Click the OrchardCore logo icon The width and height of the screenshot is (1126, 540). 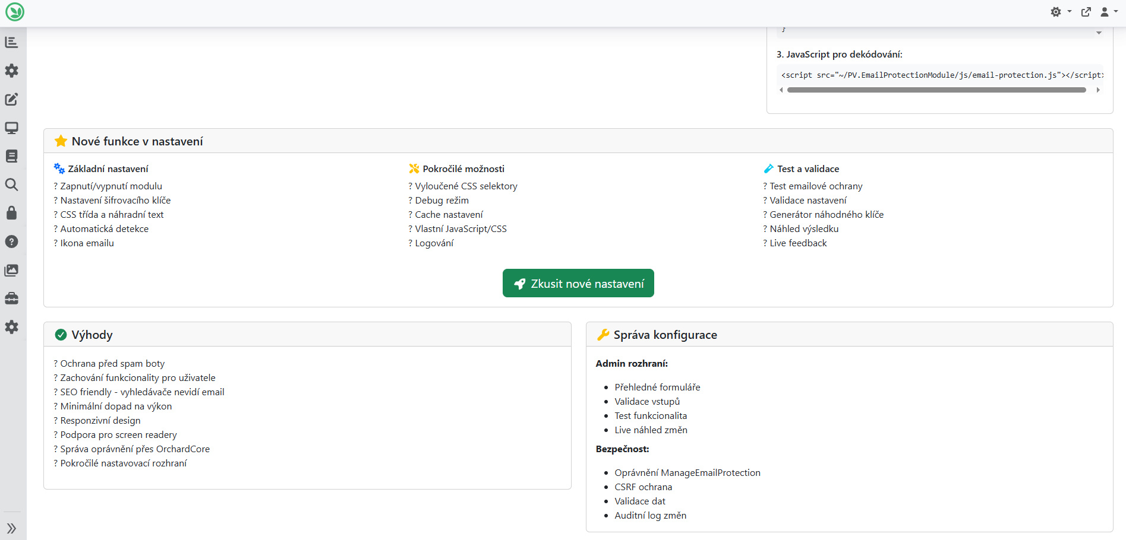click(14, 12)
